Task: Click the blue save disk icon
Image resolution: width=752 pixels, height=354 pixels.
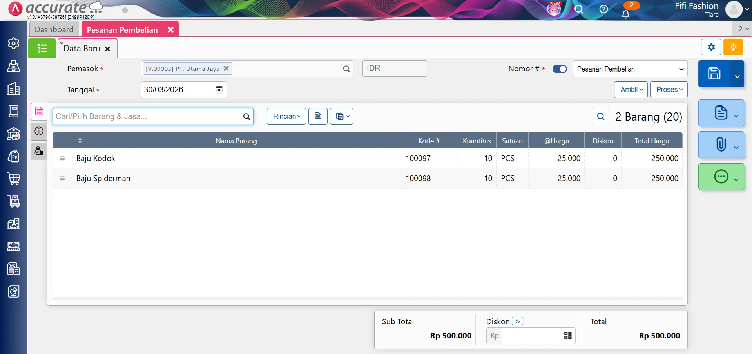Action: click(x=715, y=74)
